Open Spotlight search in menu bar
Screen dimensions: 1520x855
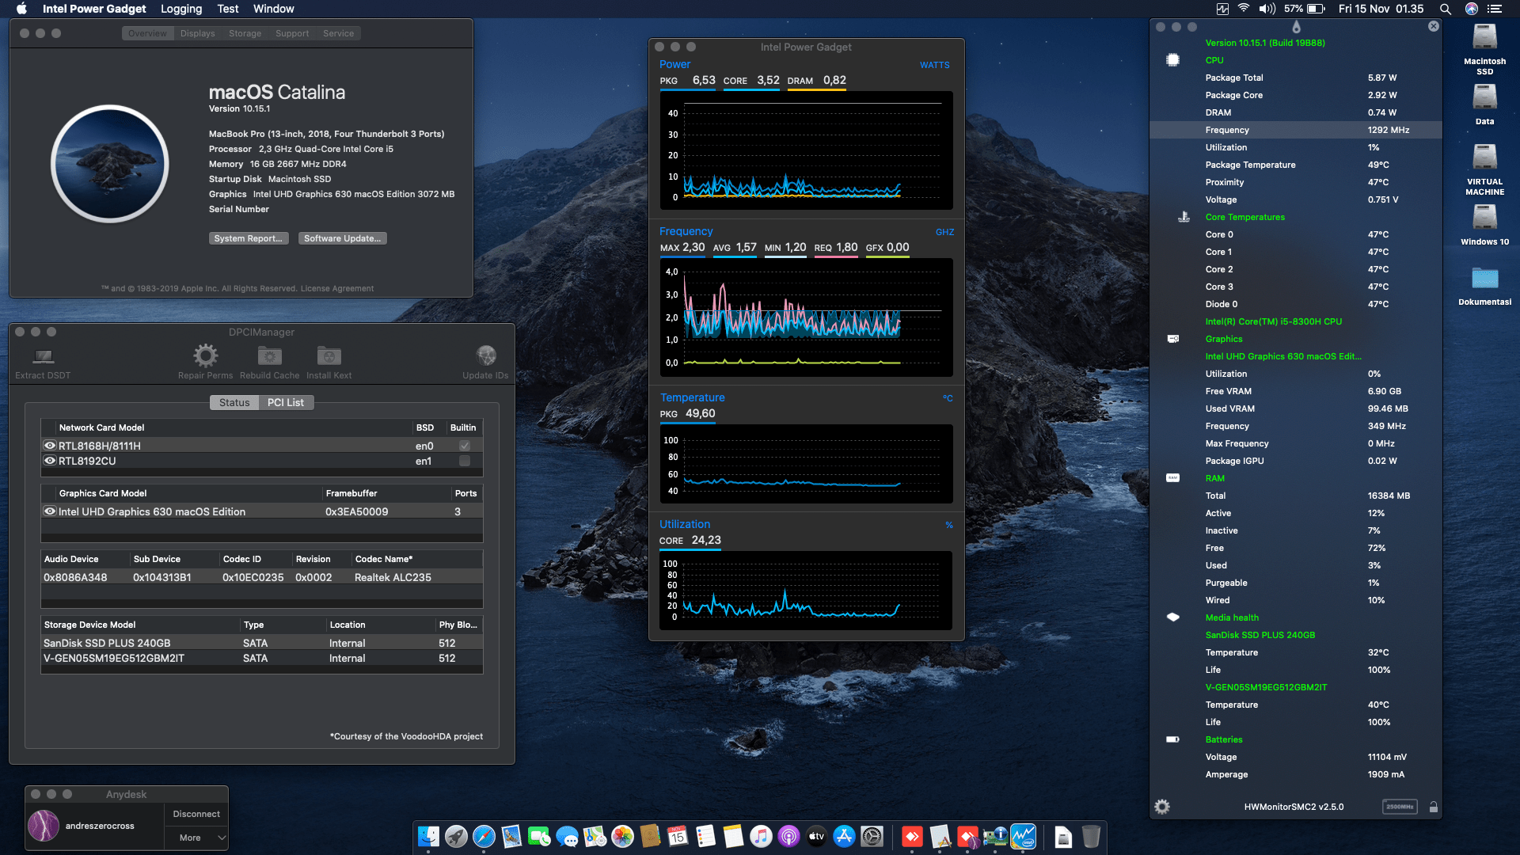click(1445, 9)
